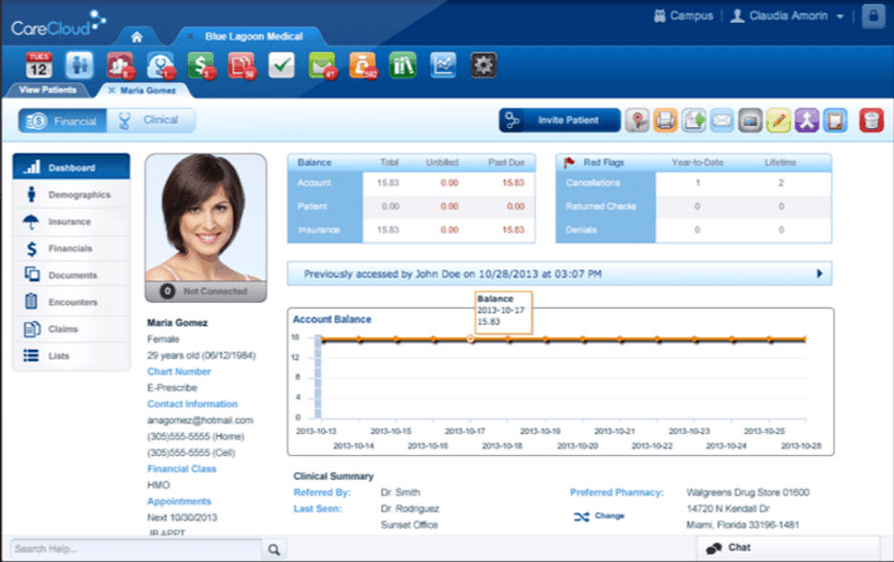The image size is (894, 562).
Task: Open the Settings gear icon
Action: coord(483,65)
